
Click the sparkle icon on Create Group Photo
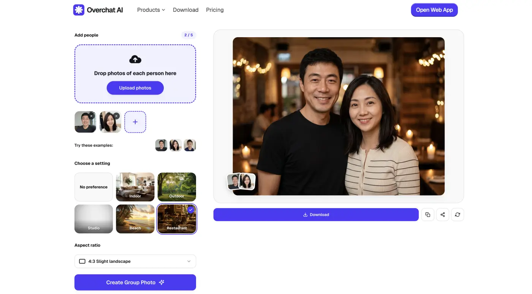(161, 282)
